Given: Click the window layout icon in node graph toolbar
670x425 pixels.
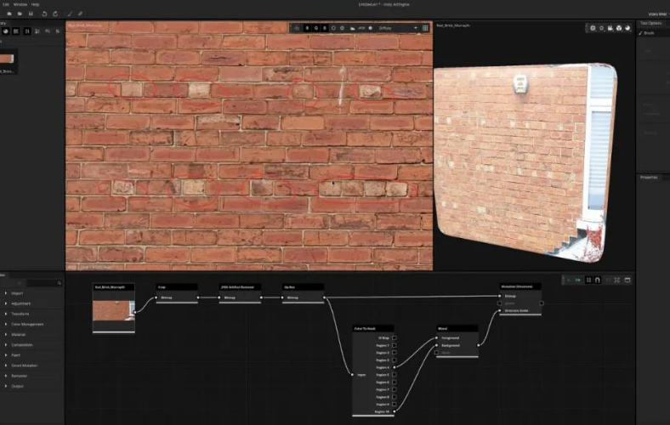Looking at the screenshot, I should coord(627,280).
